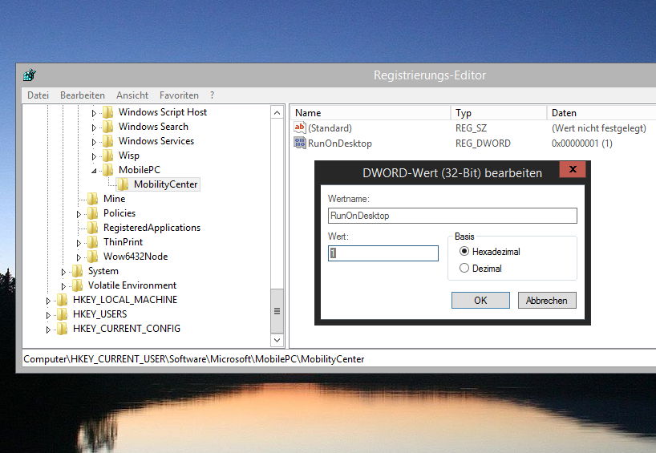Viewport: 656px width, 453px height.
Task: Click the Windows Search folder icon
Action: 108,127
